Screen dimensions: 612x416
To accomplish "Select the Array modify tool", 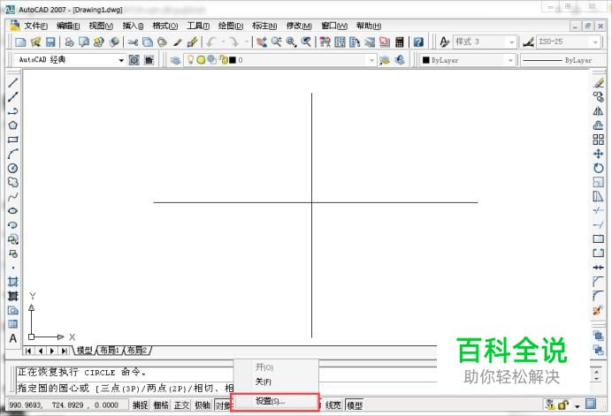I will click(598, 140).
